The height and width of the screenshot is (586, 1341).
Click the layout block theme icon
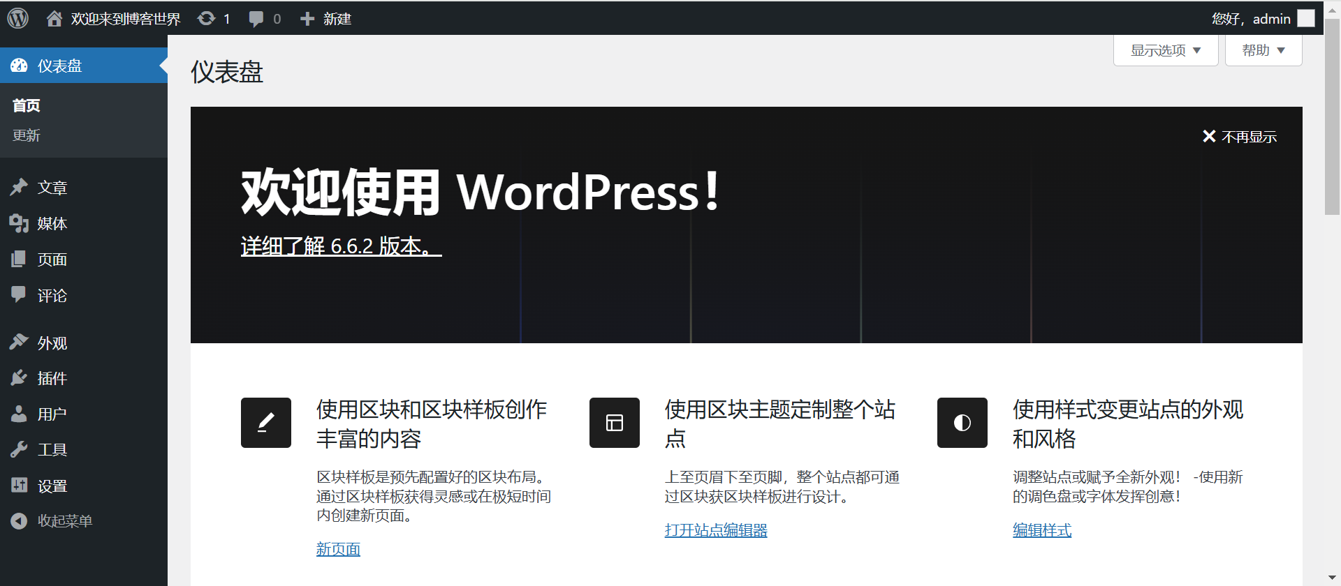[615, 423]
